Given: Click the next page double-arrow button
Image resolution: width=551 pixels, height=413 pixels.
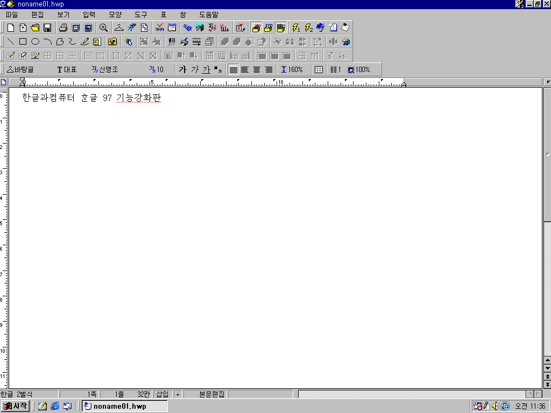Looking at the screenshot, I should pyautogui.click(x=547, y=384).
